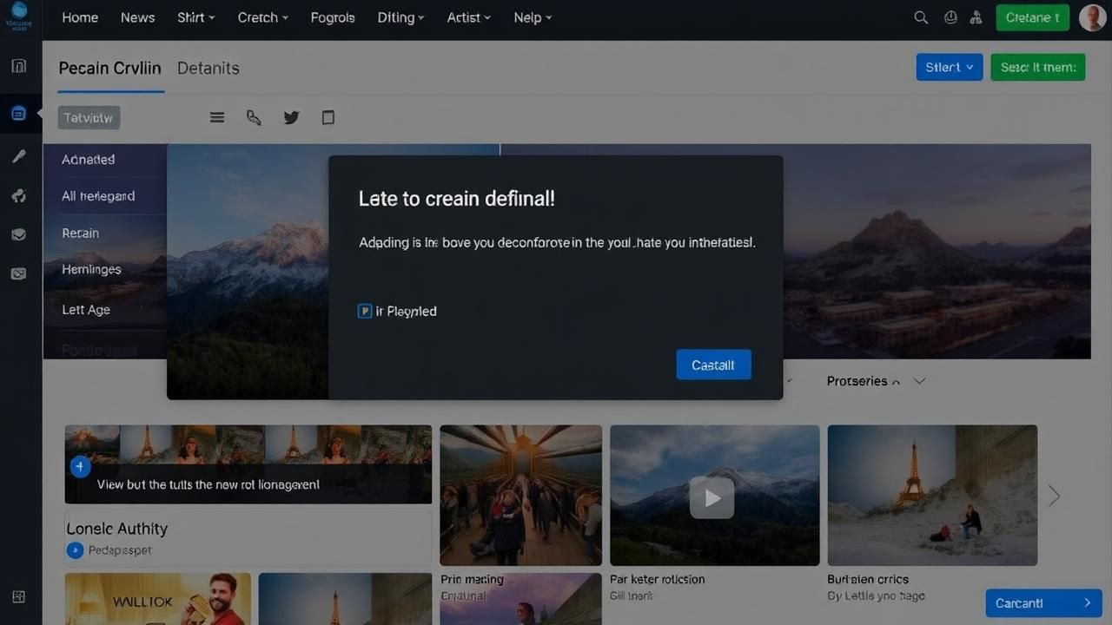The height and width of the screenshot is (625, 1112).
Task: Click the tablet icon in toolbar
Action: coord(328,117)
